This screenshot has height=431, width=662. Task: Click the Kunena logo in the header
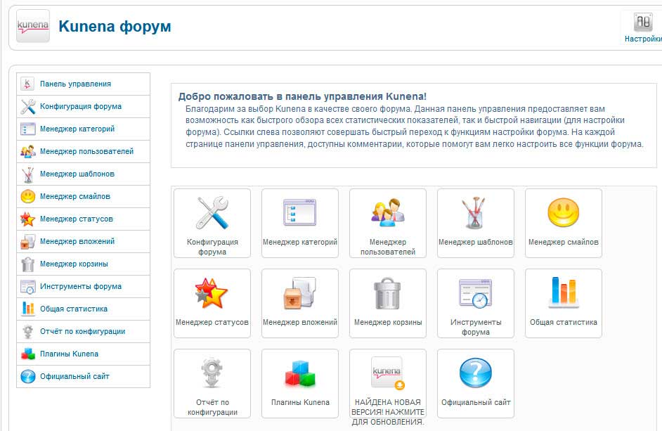click(x=33, y=26)
